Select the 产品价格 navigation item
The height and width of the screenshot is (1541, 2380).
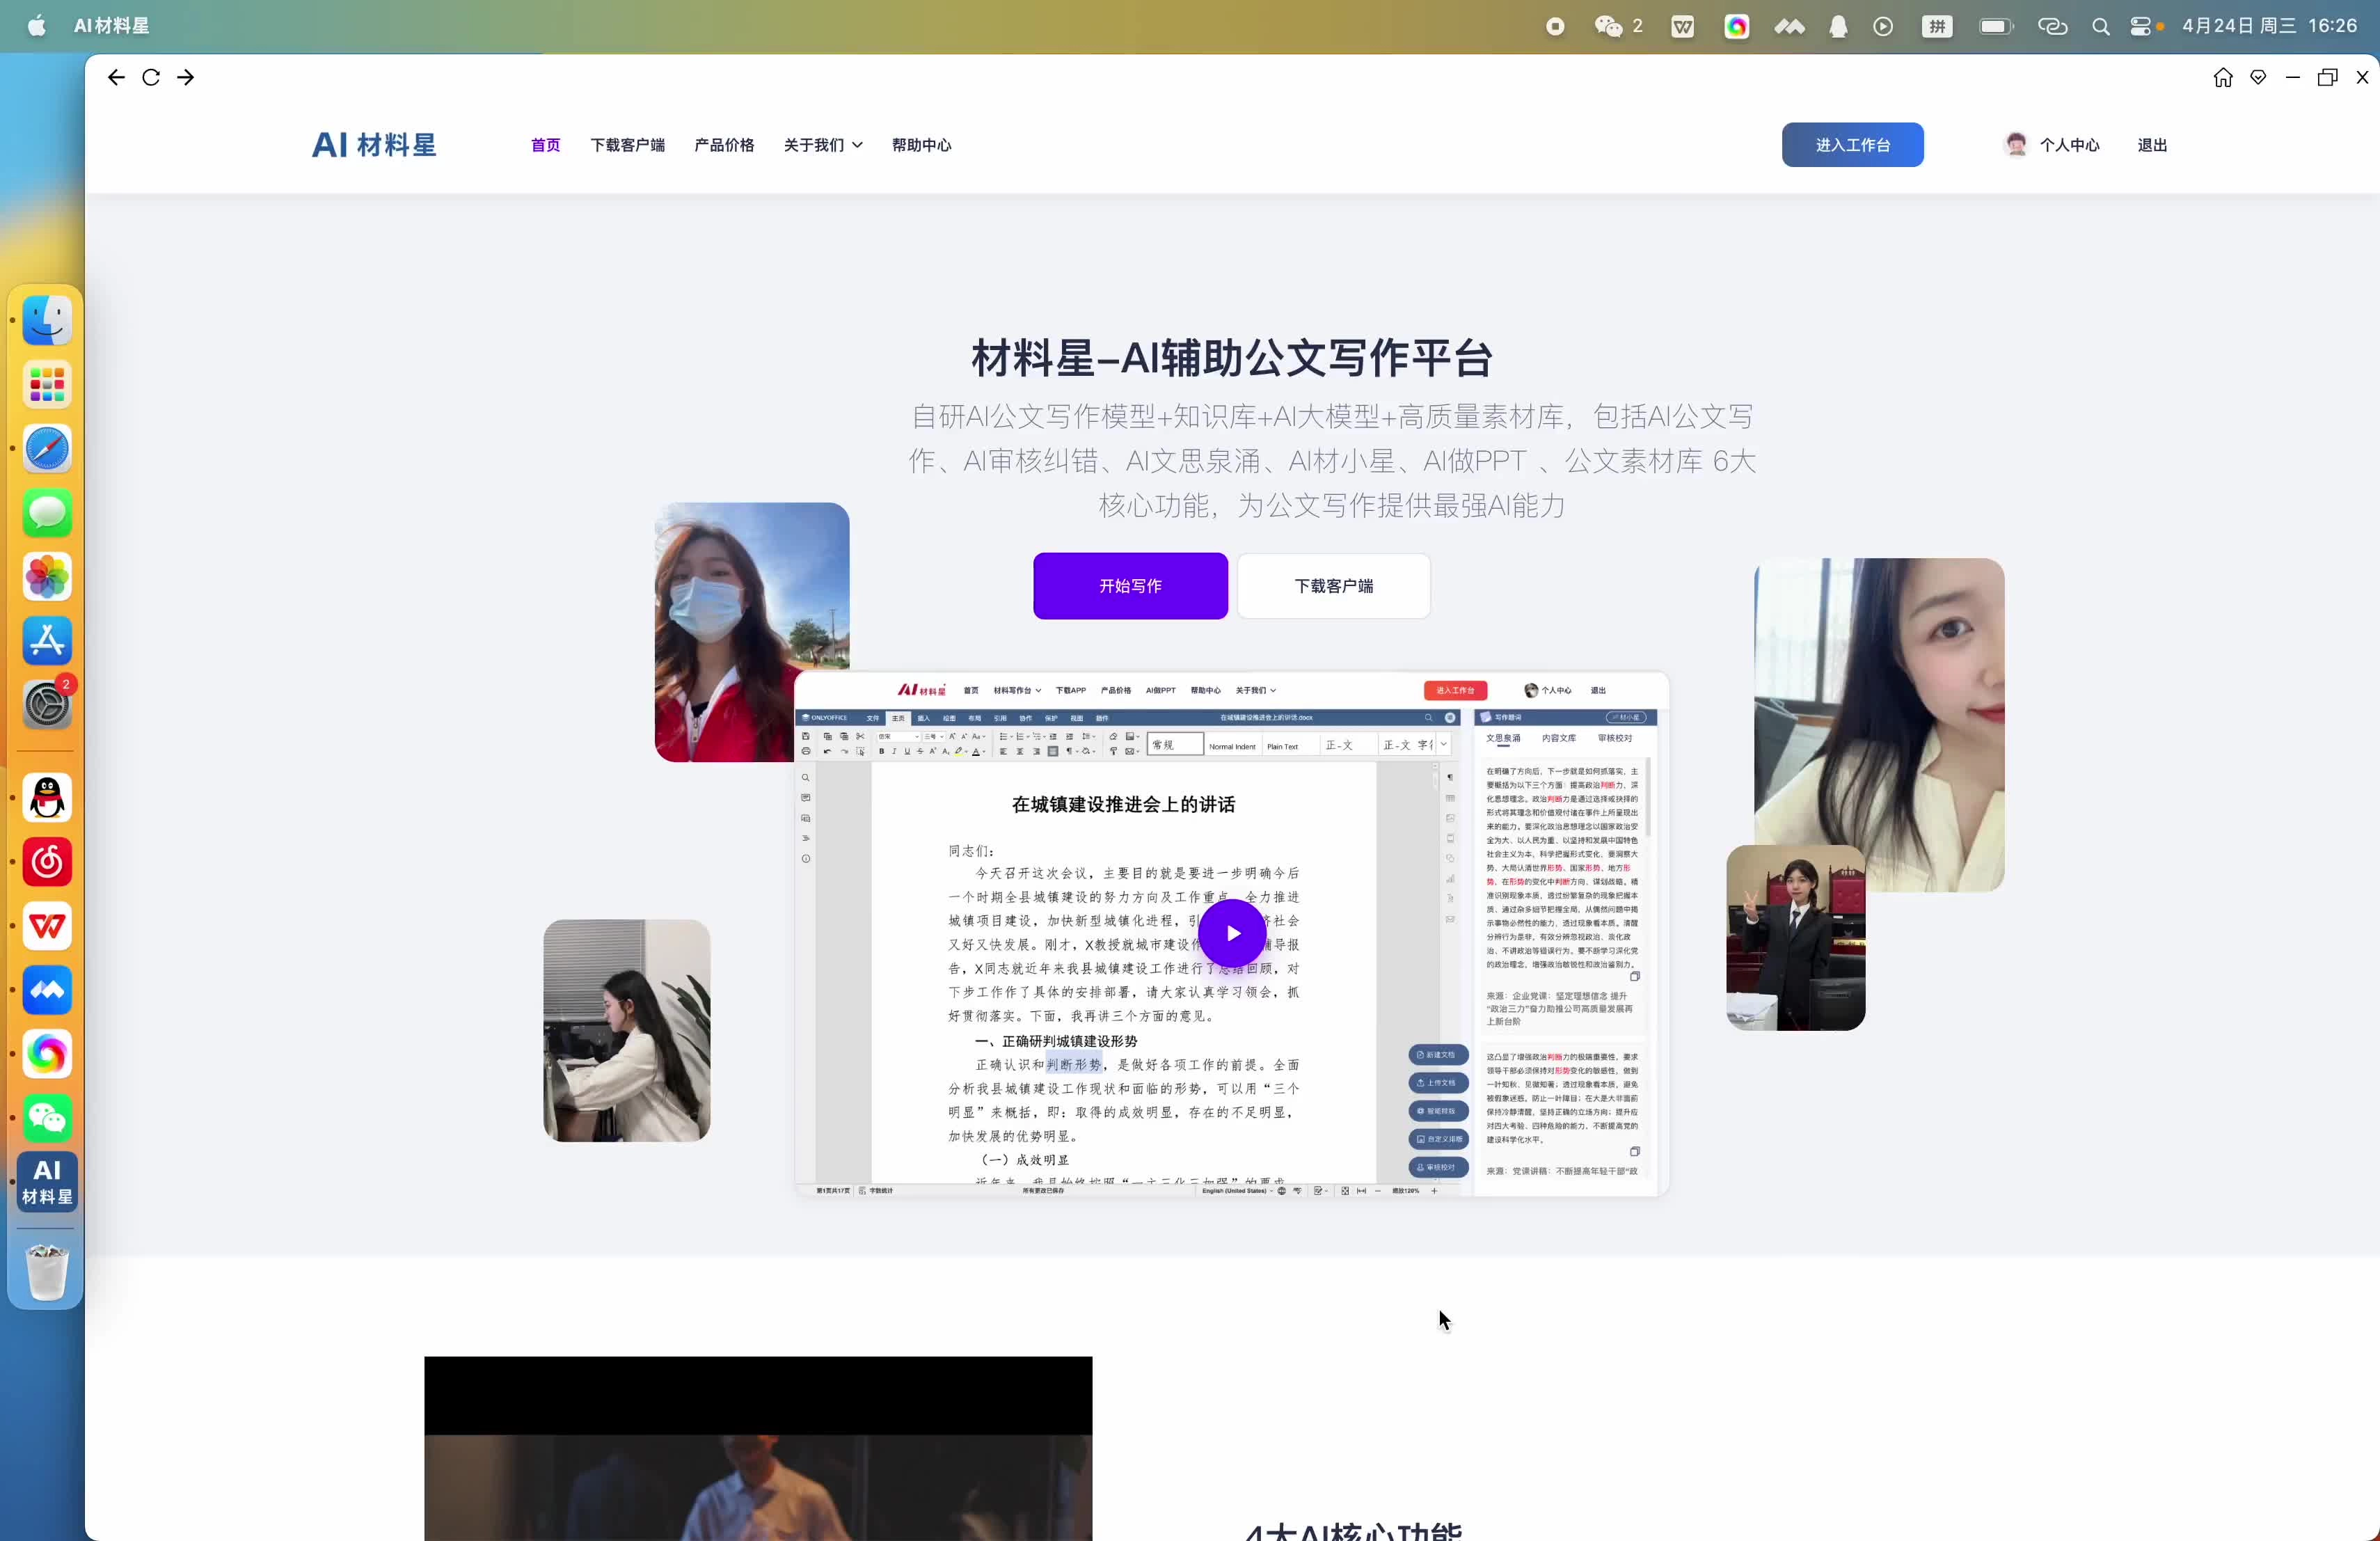(x=724, y=145)
